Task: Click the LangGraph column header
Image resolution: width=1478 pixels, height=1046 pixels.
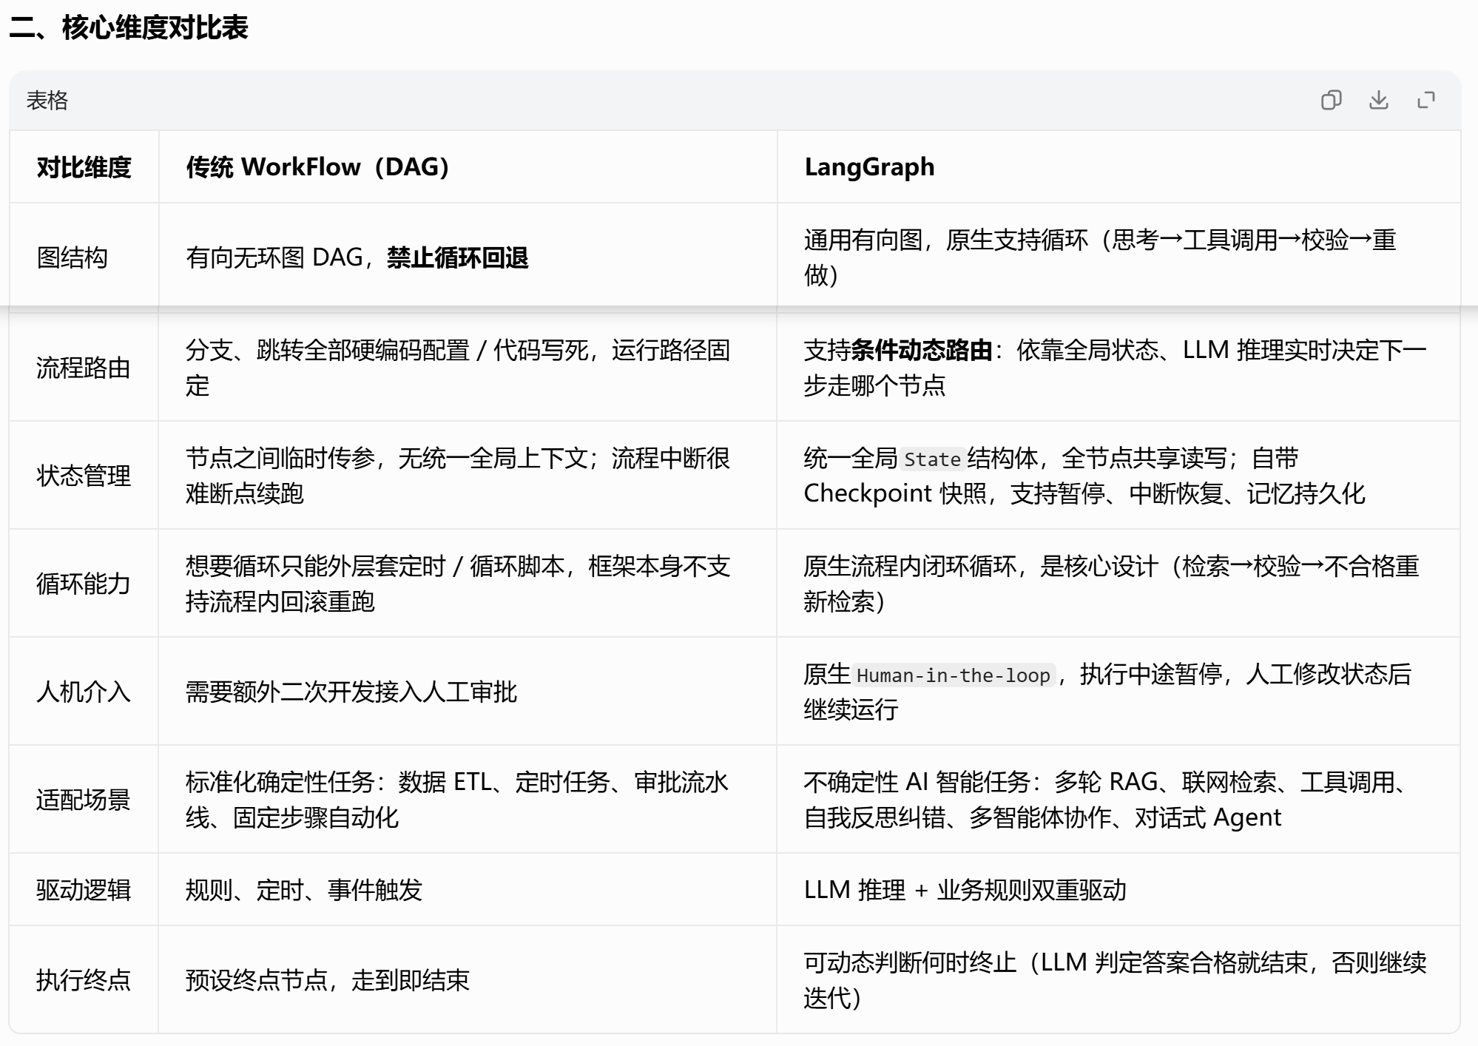Action: point(1118,167)
